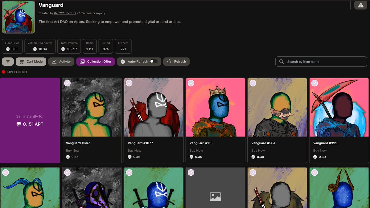This screenshot has height=208, width=370.
Task: Click the Collection Offer button
Action: coord(96,61)
